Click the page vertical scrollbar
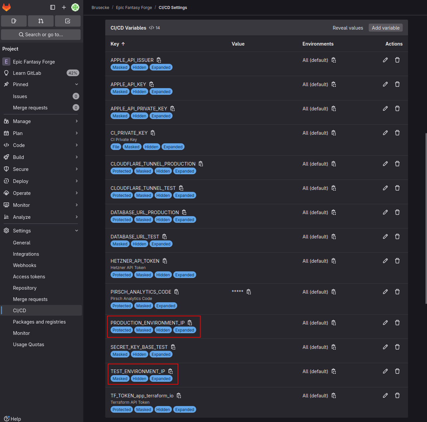Viewport: 427px width, 422px height. point(426,218)
